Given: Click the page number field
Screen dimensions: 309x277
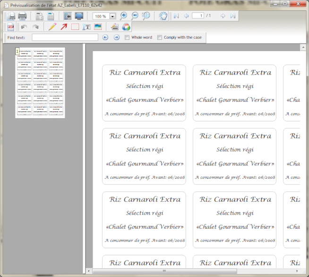Looking at the screenshot, I should [198, 16].
